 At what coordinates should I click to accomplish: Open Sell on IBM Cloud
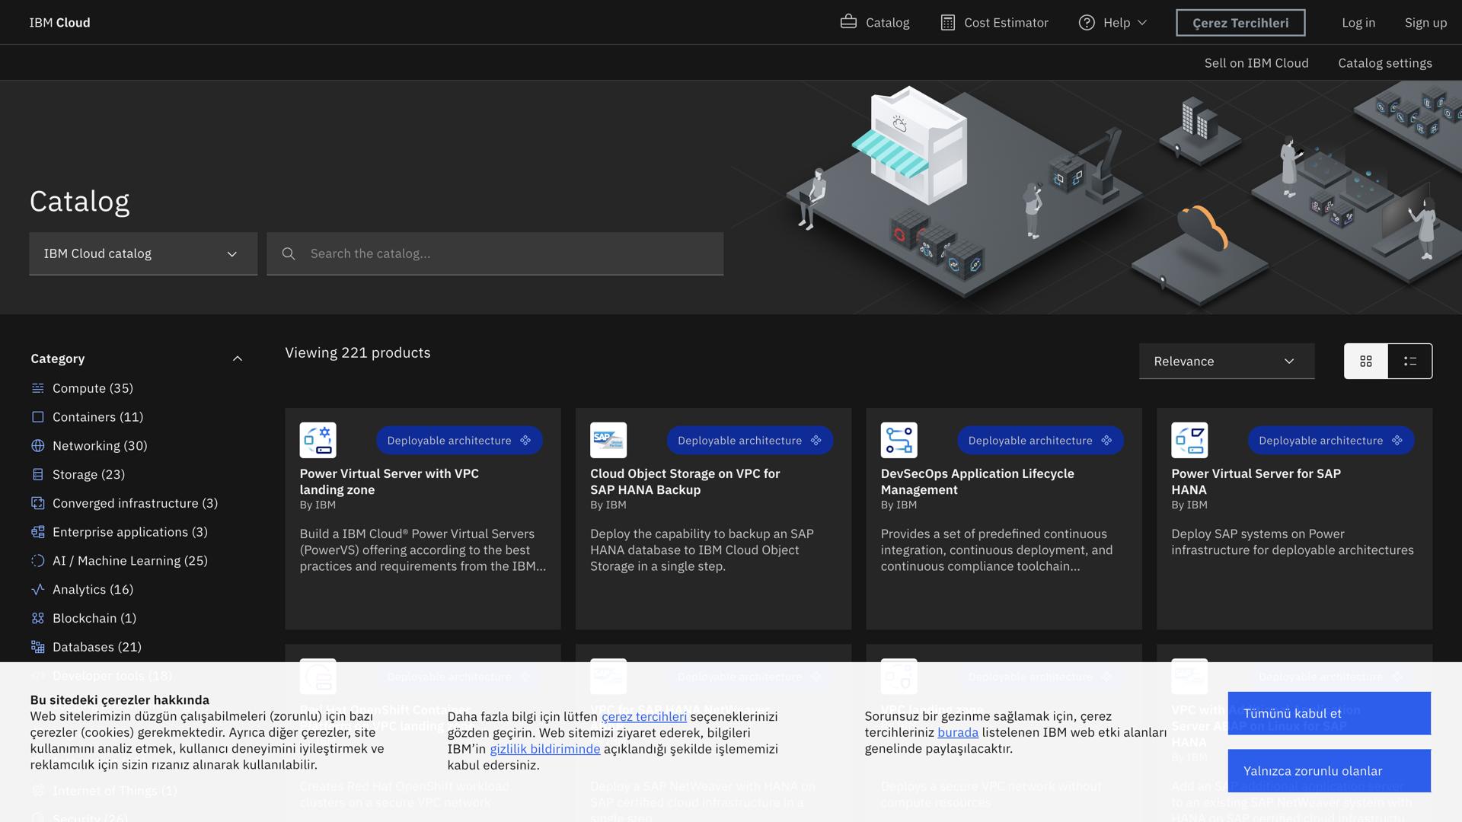point(1256,63)
